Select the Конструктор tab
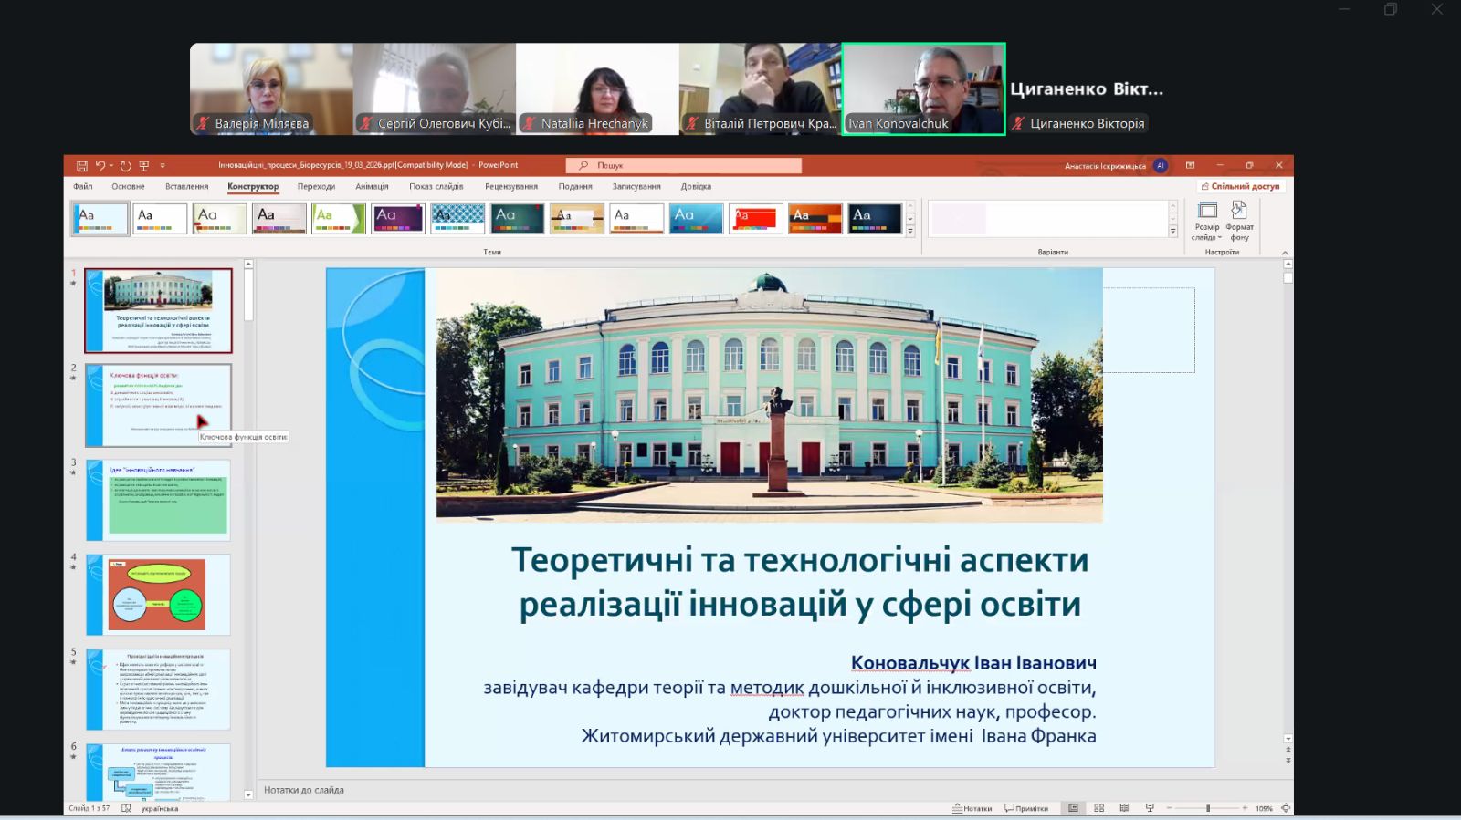This screenshot has height=820, width=1461. [x=253, y=186]
